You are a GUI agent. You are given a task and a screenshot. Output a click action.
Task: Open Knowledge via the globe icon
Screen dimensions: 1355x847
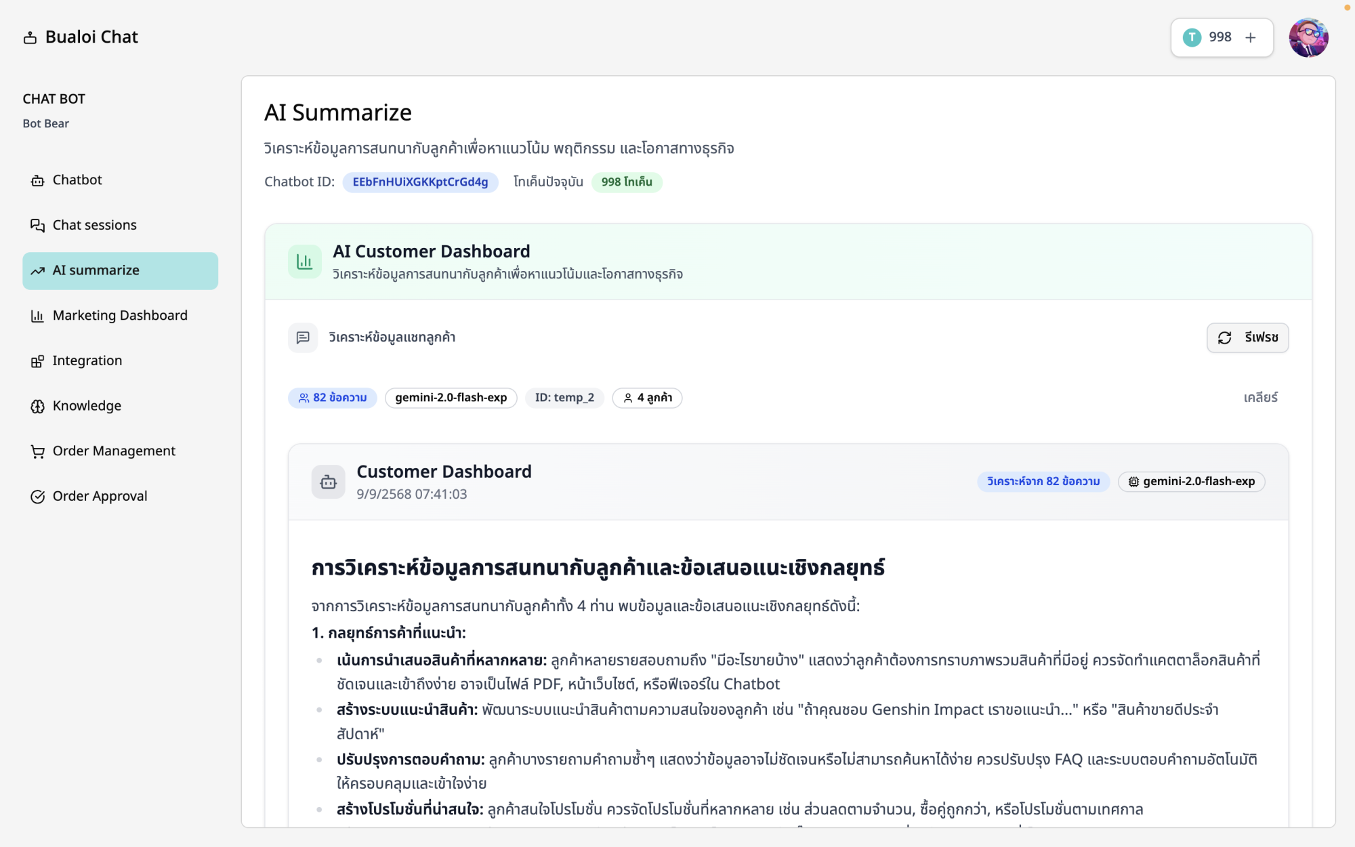(37, 405)
